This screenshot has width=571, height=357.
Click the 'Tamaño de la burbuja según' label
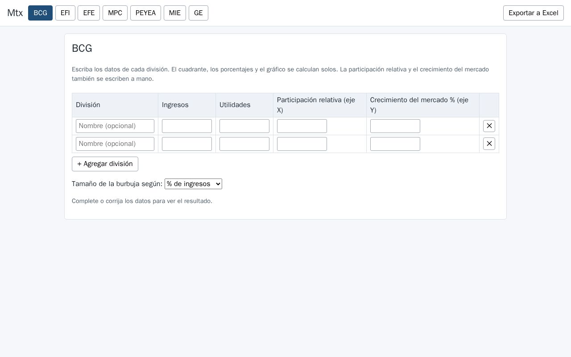pos(117,184)
